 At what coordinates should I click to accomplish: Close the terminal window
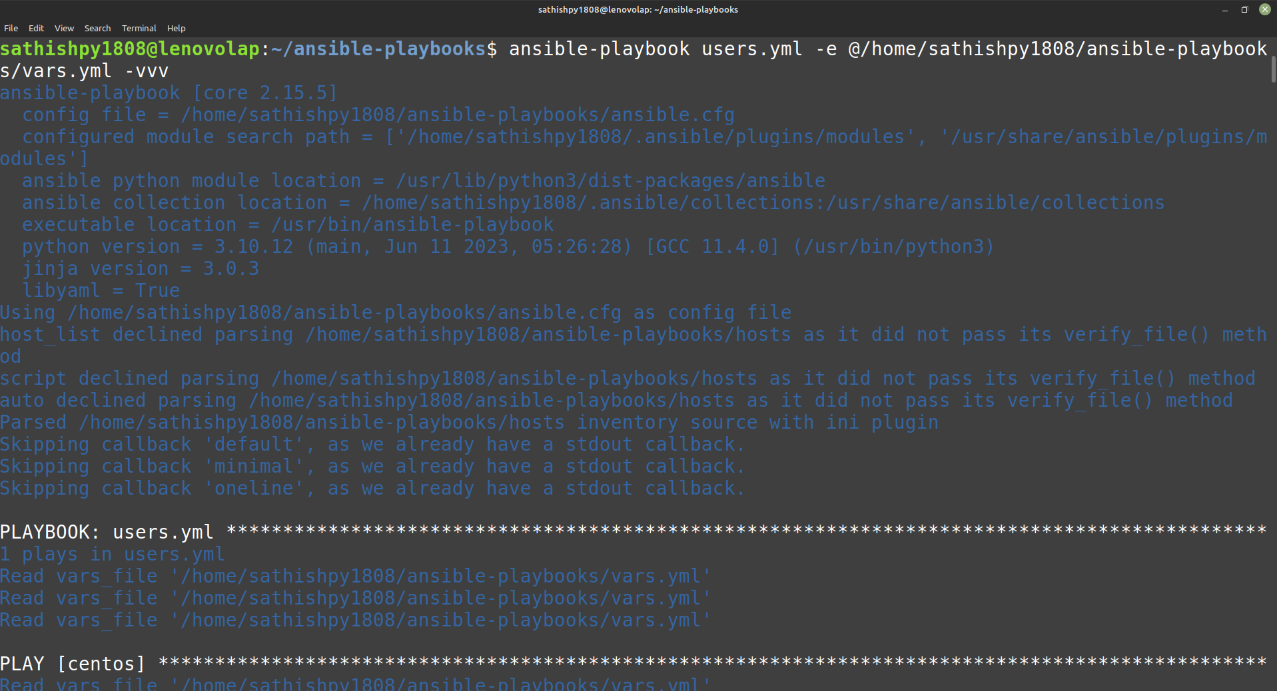[x=1264, y=9]
